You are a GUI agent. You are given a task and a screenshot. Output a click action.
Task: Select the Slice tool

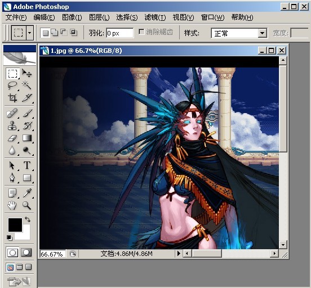click(x=26, y=98)
